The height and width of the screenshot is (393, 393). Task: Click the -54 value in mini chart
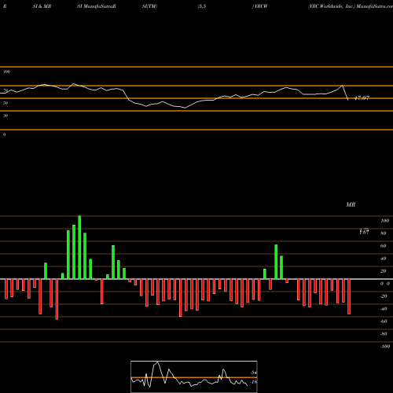click(x=253, y=373)
